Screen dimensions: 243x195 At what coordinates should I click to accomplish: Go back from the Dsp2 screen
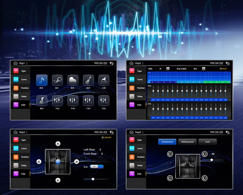coord(228,63)
